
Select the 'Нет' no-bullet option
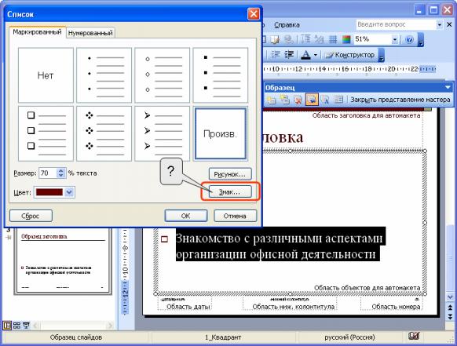46,75
